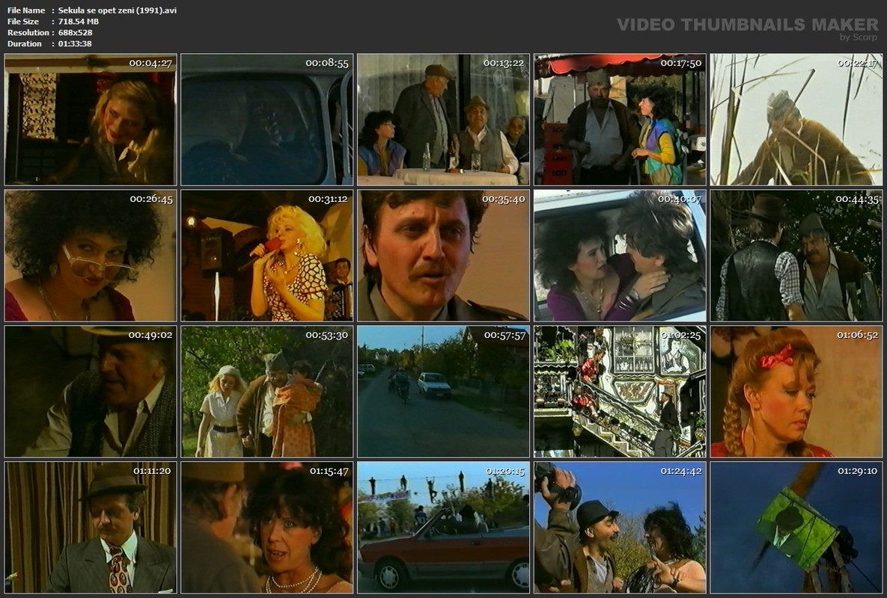Screen dimensions: 887x598
Task: Select the last thumbnail at 01:29:10
Action: pyautogui.click(x=796, y=528)
